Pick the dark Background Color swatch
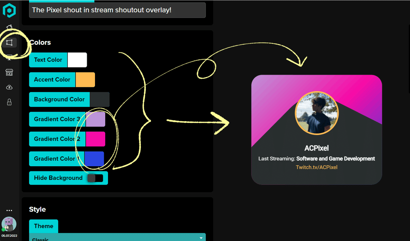Image resolution: width=410 pixels, height=241 pixels. (x=99, y=99)
